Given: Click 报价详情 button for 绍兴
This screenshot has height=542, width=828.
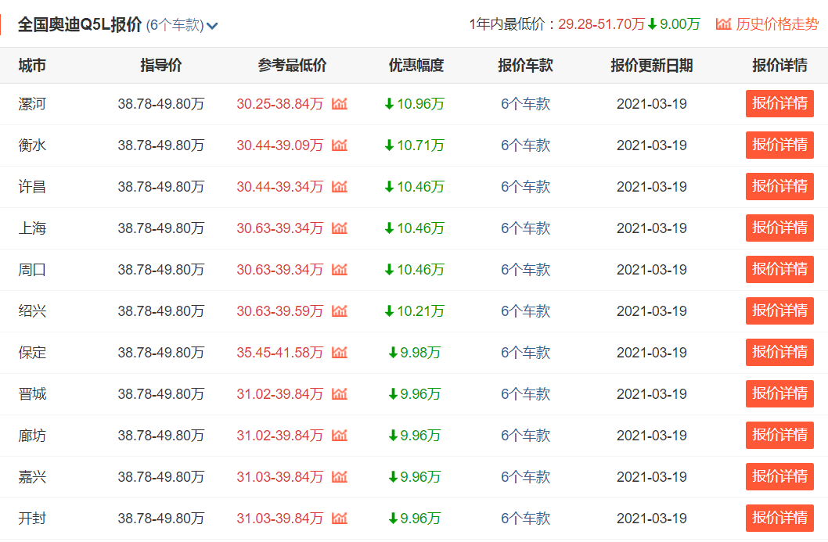Looking at the screenshot, I should 779,310.
